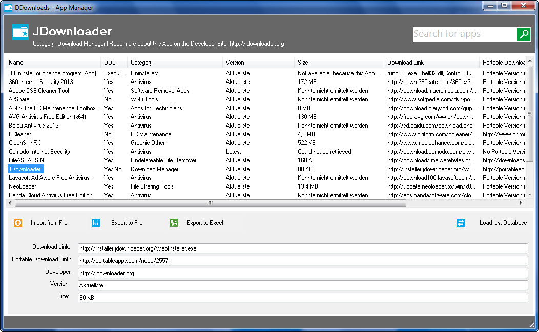Click the '172 MB' size cell
Image resolution: width=539 pixels, height=332 pixels.
click(307, 82)
